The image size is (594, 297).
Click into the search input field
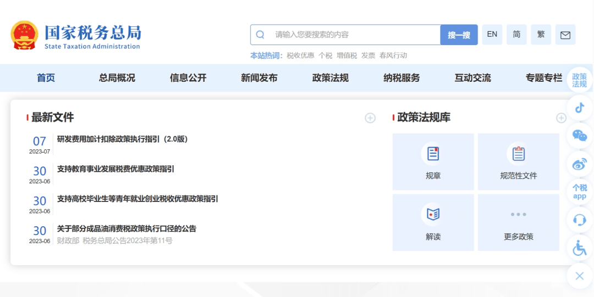[352, 35]
